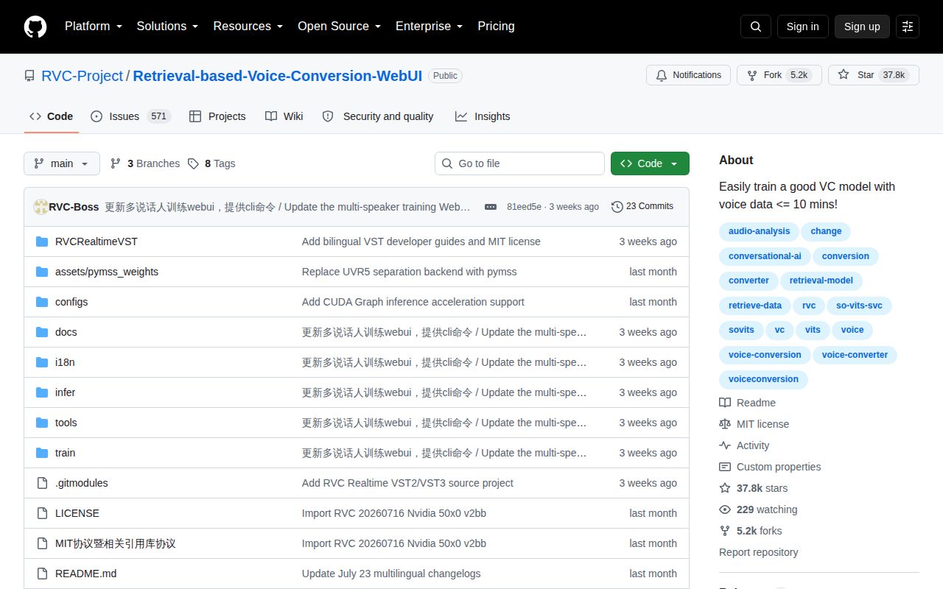The width and height of the screenshot is (943, 589).
Task: Click the Custom properties icon
Action: point(725,467)
